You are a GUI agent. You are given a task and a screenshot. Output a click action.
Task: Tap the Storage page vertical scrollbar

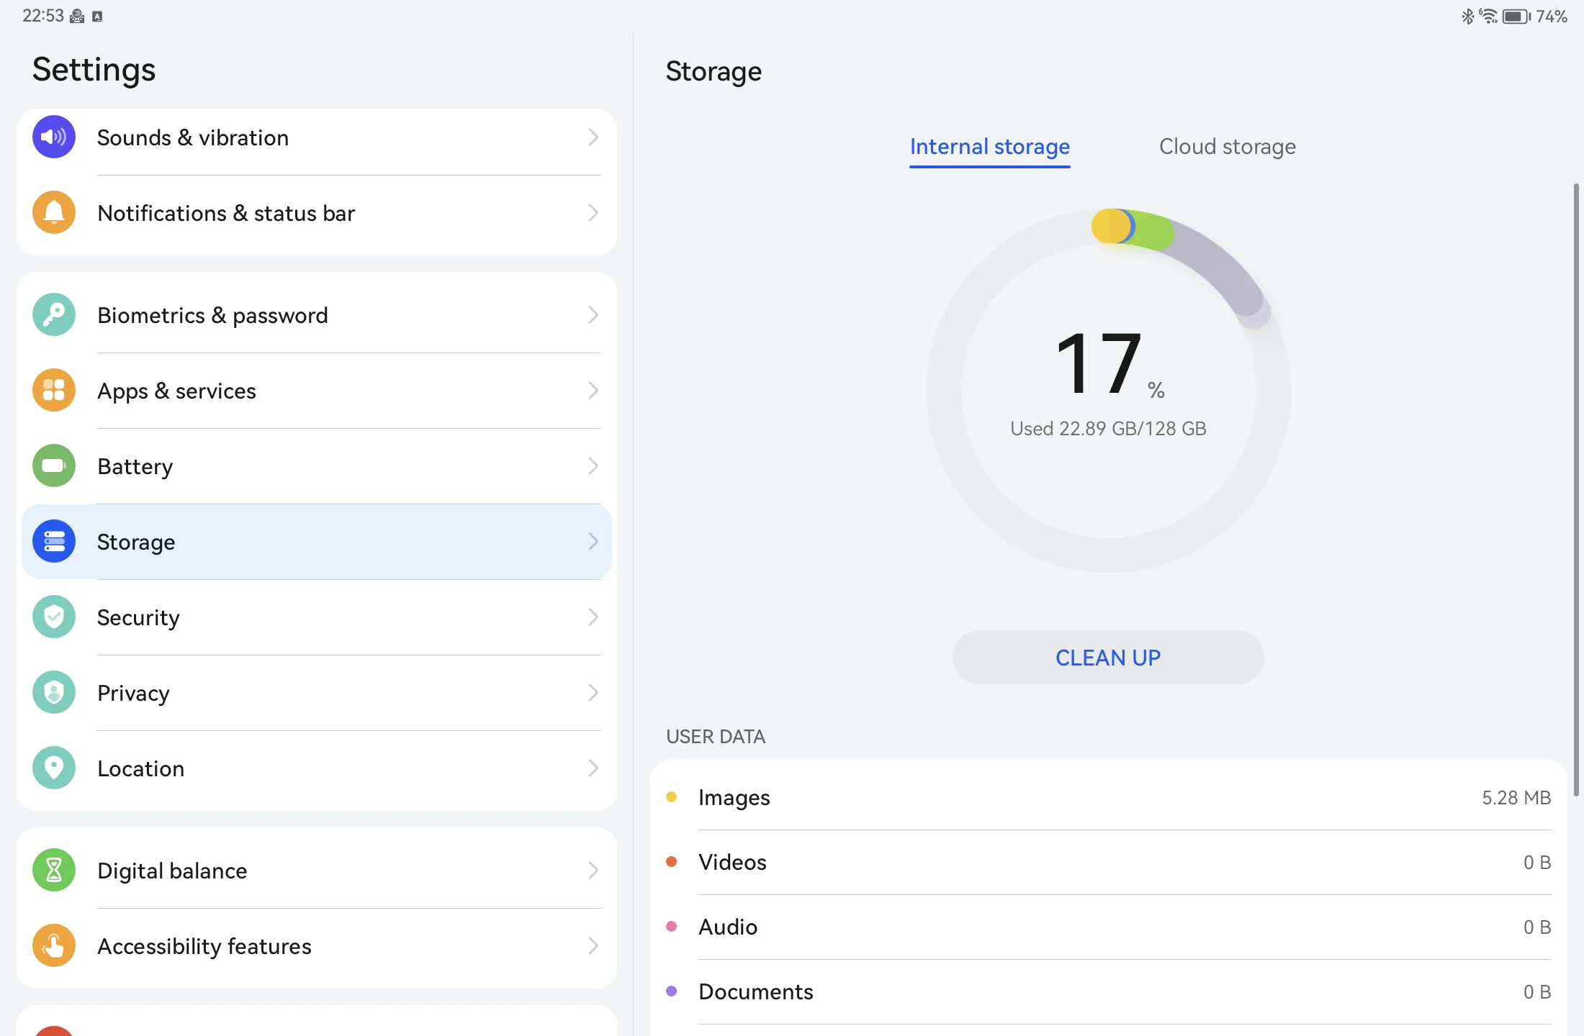pyautogui.click(x=1576, y=489)
